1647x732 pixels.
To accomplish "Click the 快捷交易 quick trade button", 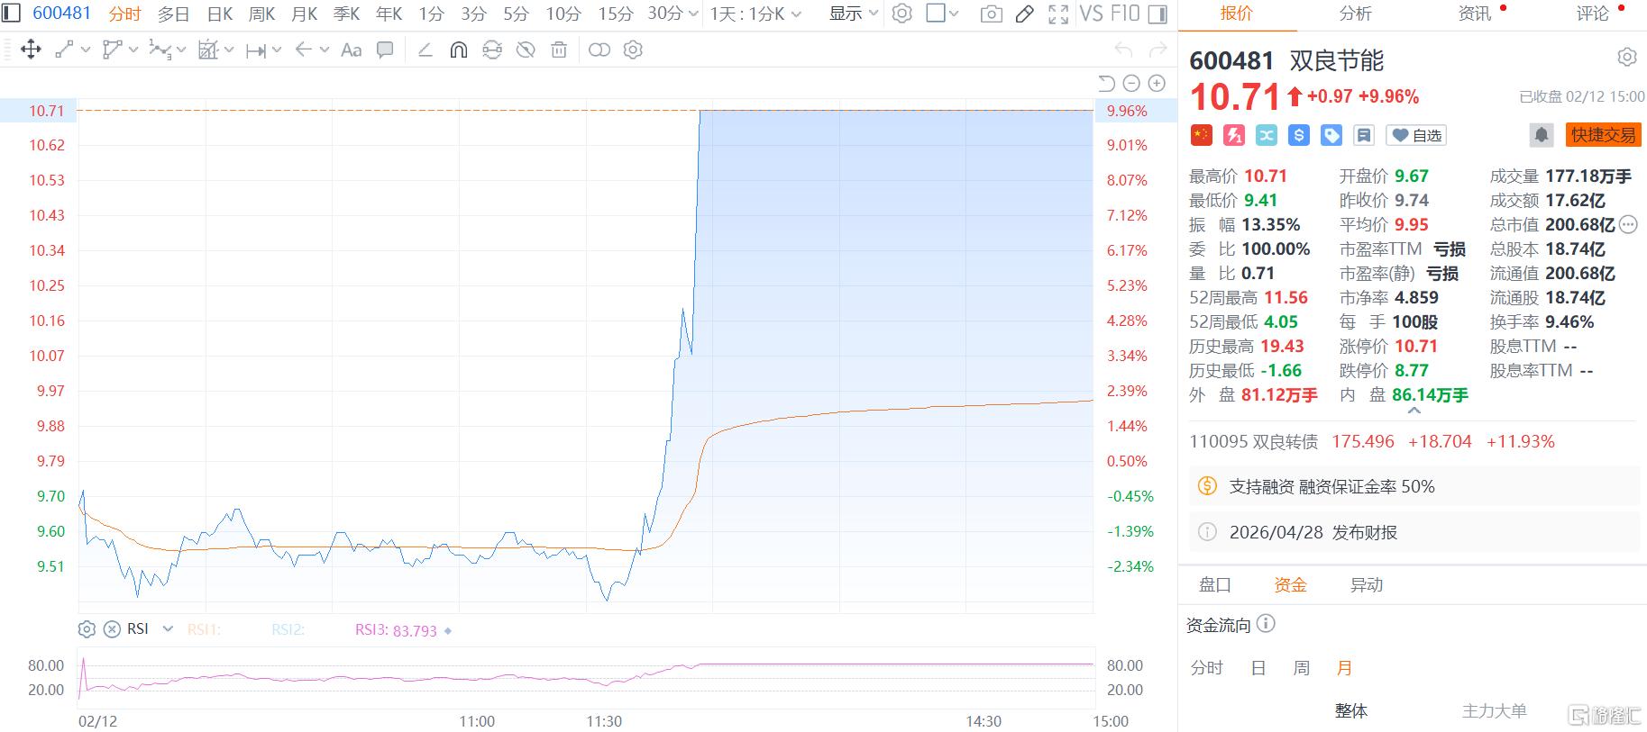I will point(1603,135).
